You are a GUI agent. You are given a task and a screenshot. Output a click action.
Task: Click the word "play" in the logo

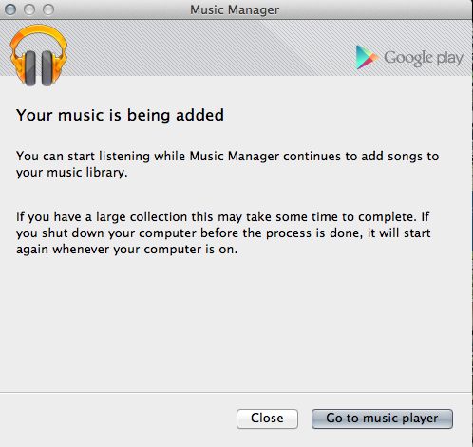(x=450, y=59)
